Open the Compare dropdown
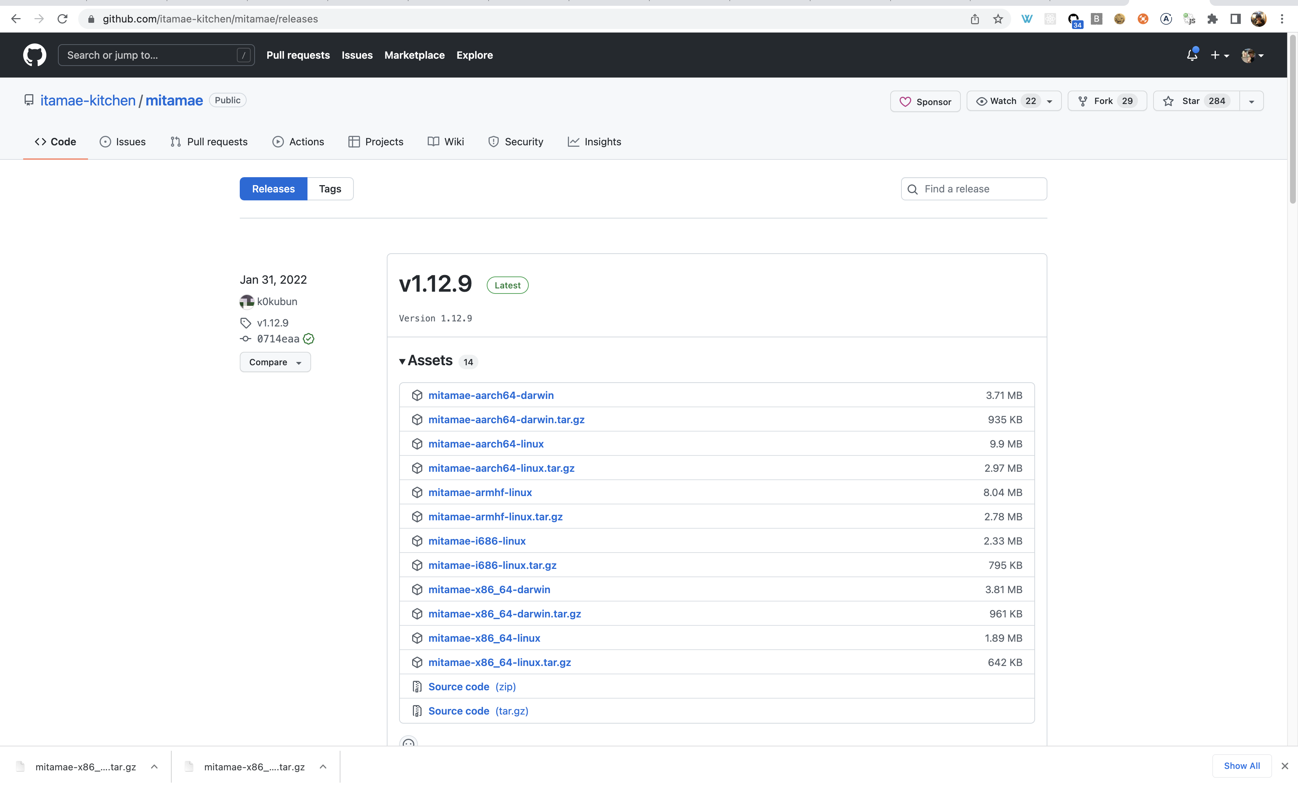Viewport: 1298px width, 787px height. (x=275, y=362)
